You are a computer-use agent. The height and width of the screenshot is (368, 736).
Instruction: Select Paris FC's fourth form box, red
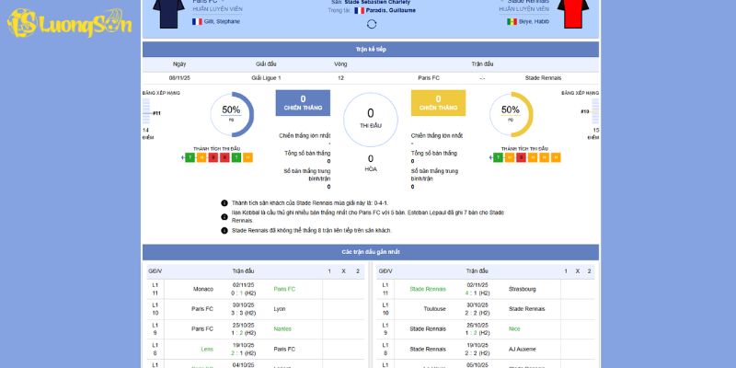tap(224, 157)
